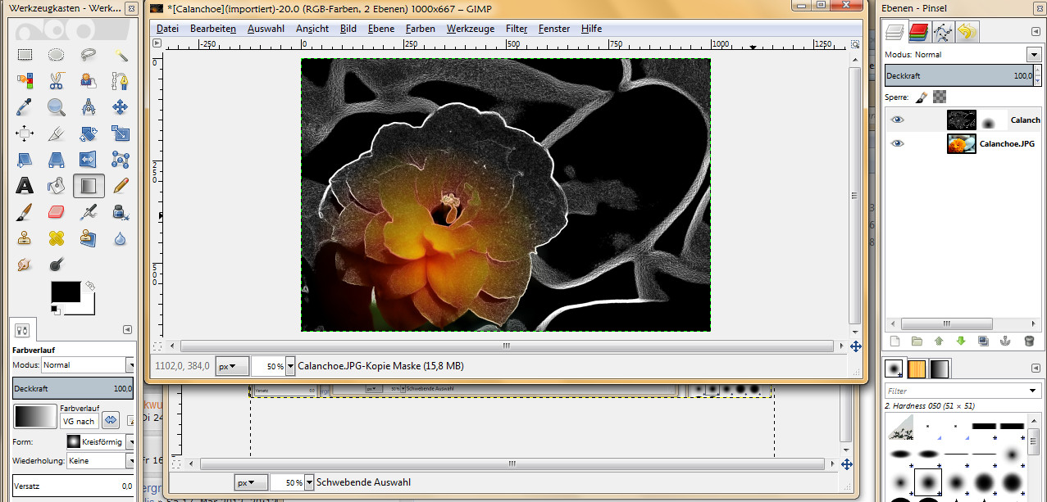Screen dimensions: 1047x502
Task: Open the Werkzeuge menu
Action: click(470, 29)
